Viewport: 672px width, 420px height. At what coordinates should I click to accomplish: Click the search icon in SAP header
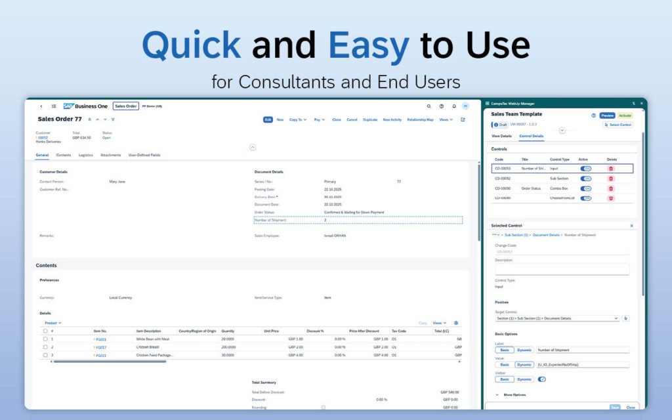(429, 106)
